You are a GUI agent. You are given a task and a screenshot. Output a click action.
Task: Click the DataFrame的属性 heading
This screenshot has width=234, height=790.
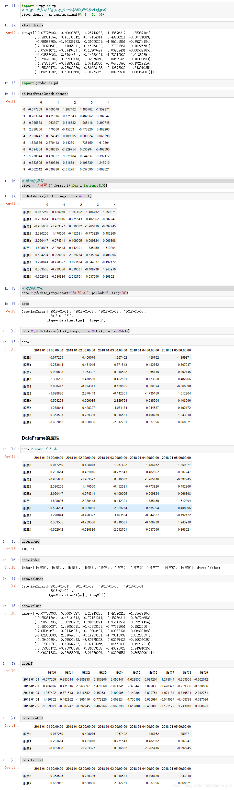coord(41,438)
